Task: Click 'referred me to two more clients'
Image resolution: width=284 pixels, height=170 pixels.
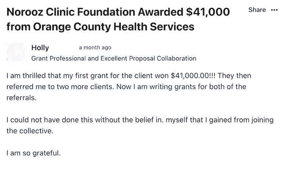Action: tap(60, 87)
